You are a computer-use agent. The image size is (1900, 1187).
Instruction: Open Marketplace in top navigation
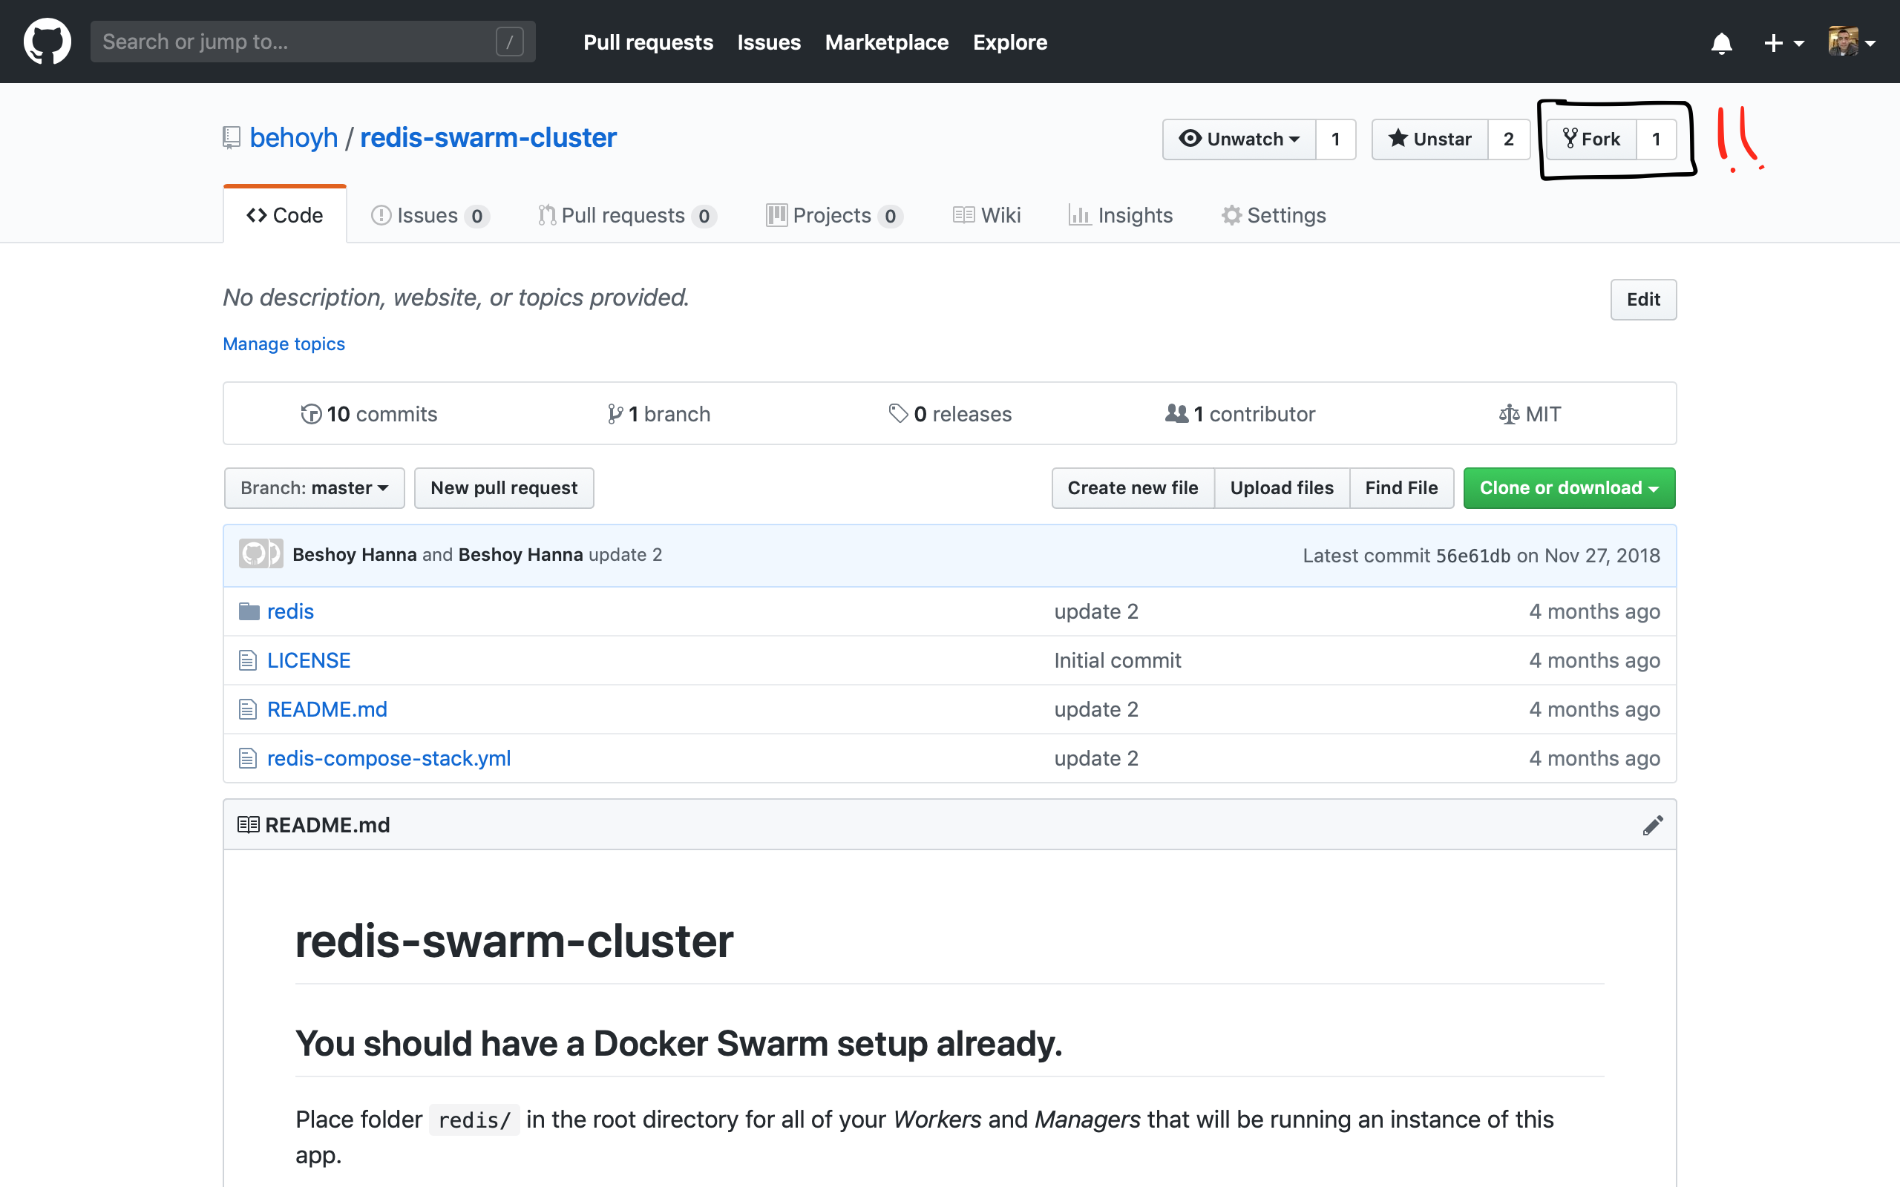click(x=886, y=42)
